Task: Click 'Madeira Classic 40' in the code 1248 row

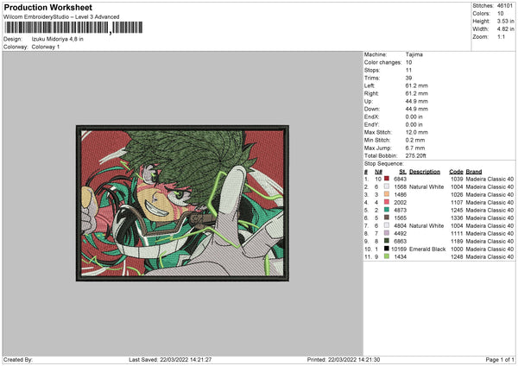Action: 490,256
